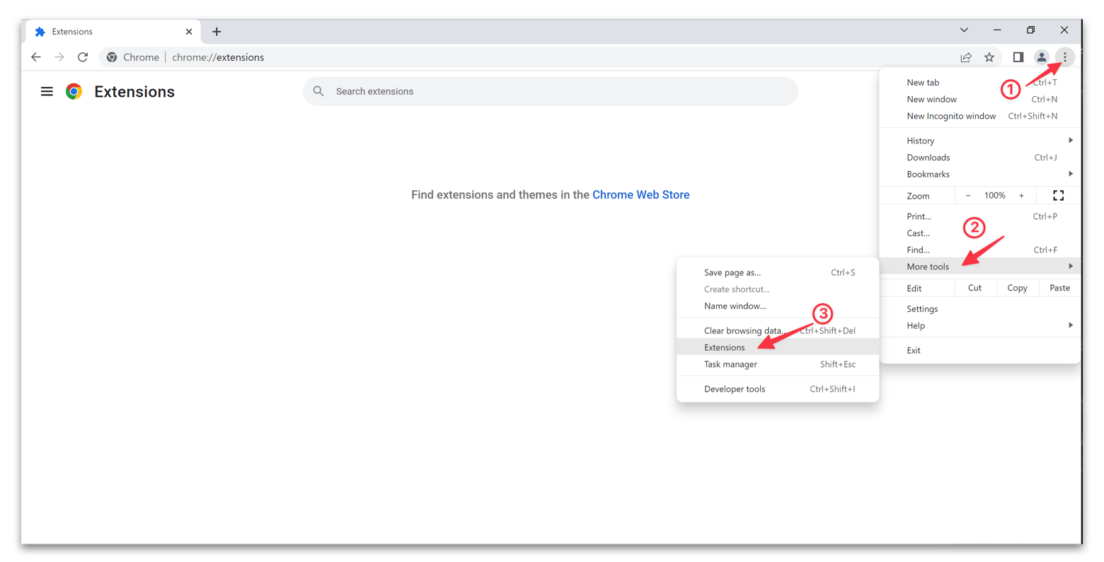This screenshot has height=562, width=1104.
Task: Click the search magnifier in Search extensions
Action: (x=318, y=90)
